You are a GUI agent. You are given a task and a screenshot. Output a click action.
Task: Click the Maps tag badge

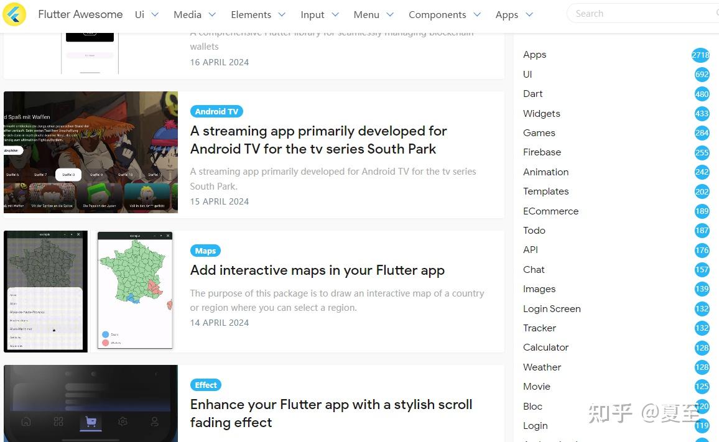point(205,251)
